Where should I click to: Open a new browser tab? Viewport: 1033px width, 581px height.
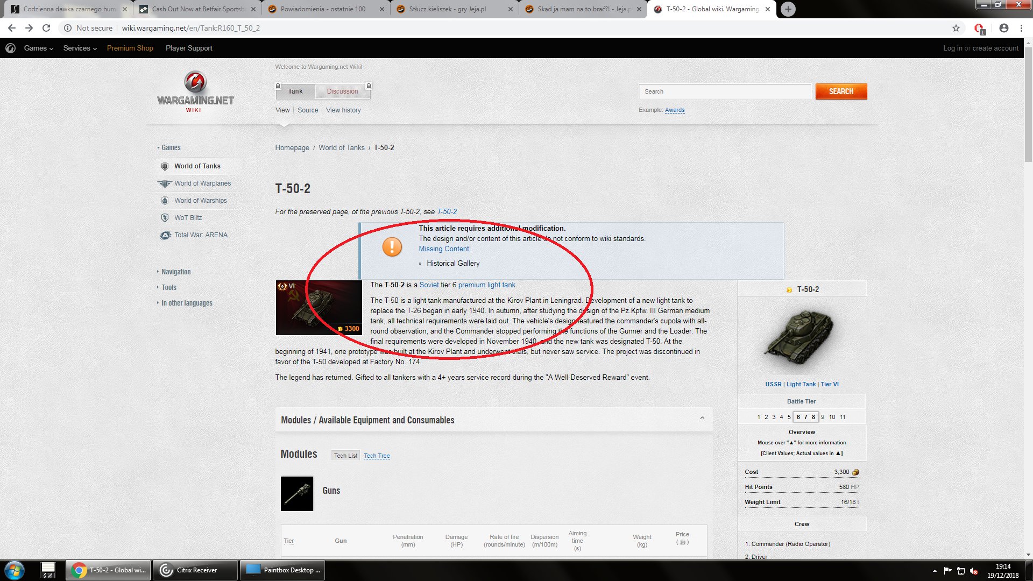[788, 9]
